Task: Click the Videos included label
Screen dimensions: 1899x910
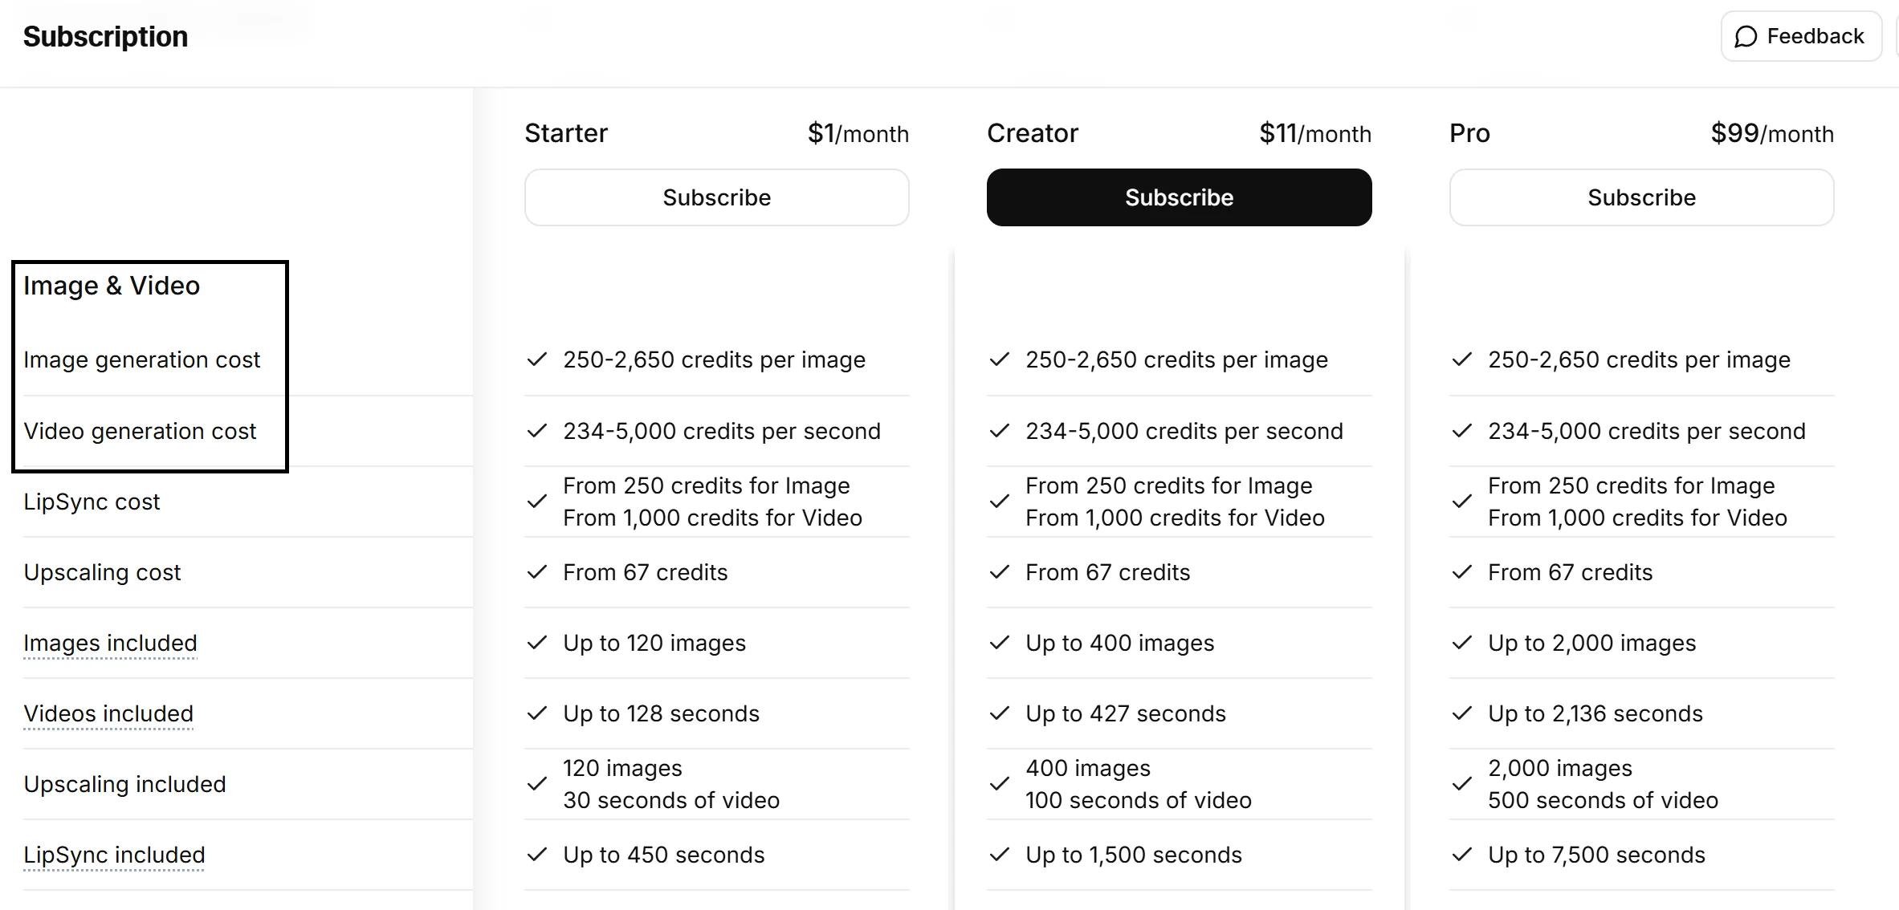Action: pos(108,713)
